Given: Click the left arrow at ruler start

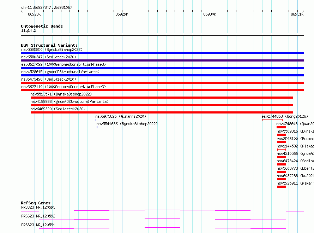Looking at the screenshot, I should tap(22, 11).
